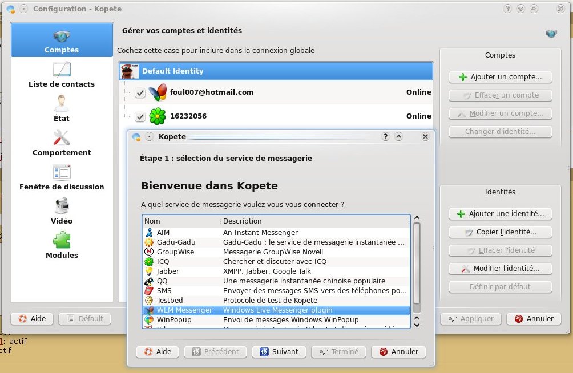
Task: Click the Default Identity avatar picture
Action: [x=130, y=71]
